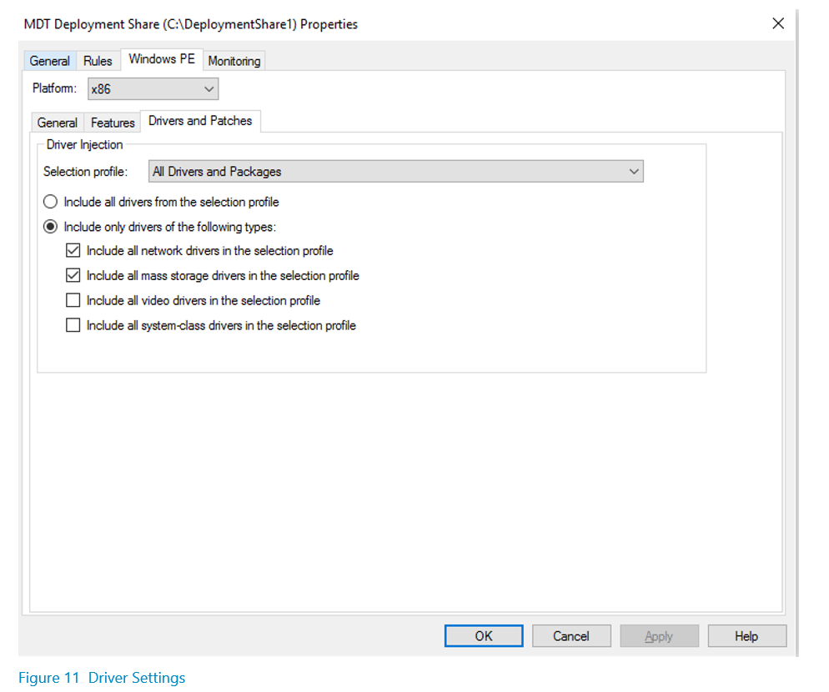Screen dimensions: 829x692
Task: Open the Selection profile dropdown
Action: click(396, 171)
